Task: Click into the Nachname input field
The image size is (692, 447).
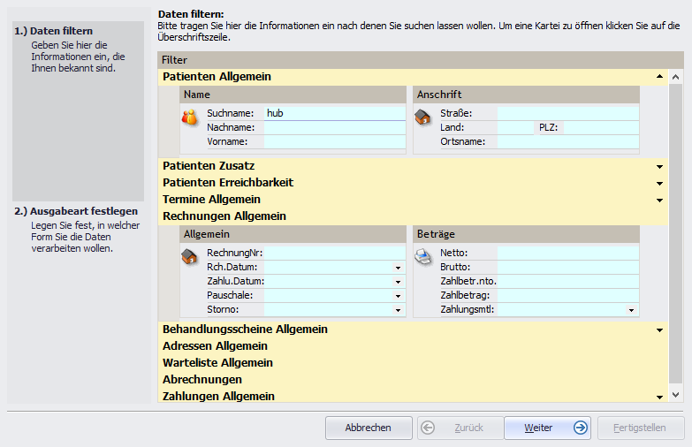Action: 334,127
